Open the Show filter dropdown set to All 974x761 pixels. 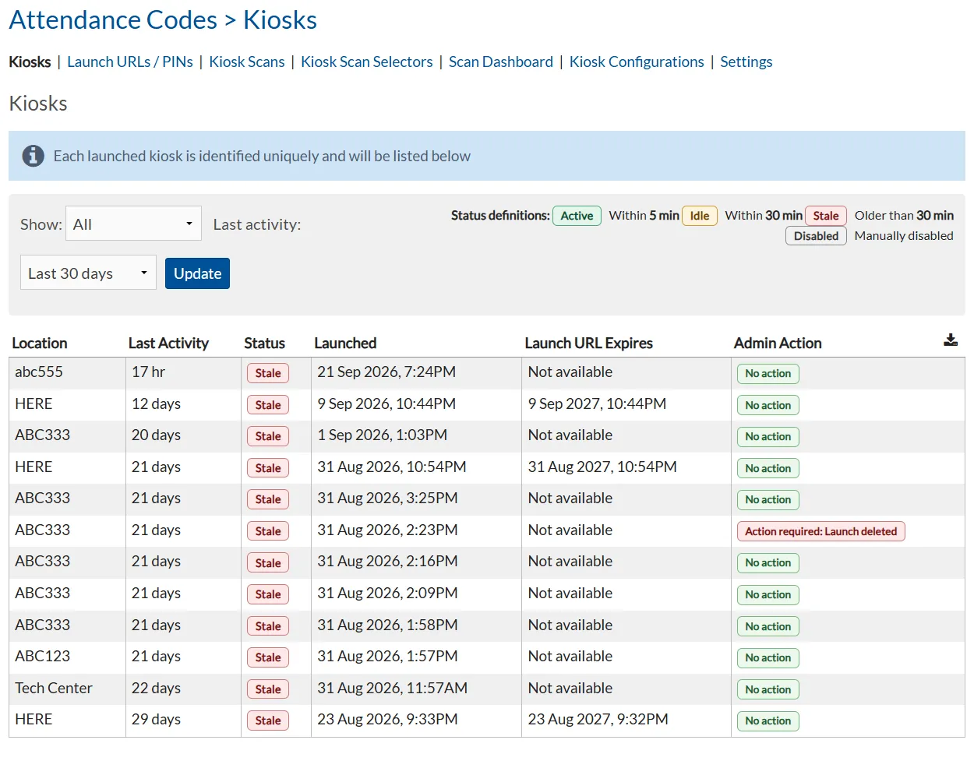click(133, 224)
